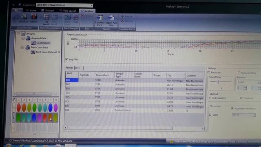Open the Relative quantification tool

pyautogui.click(x=33, y=18)
